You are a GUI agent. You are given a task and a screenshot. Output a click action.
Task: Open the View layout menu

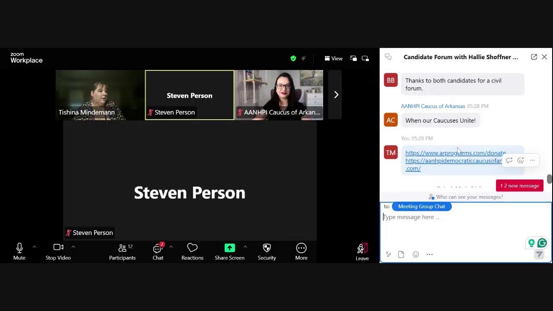(334, 58)
